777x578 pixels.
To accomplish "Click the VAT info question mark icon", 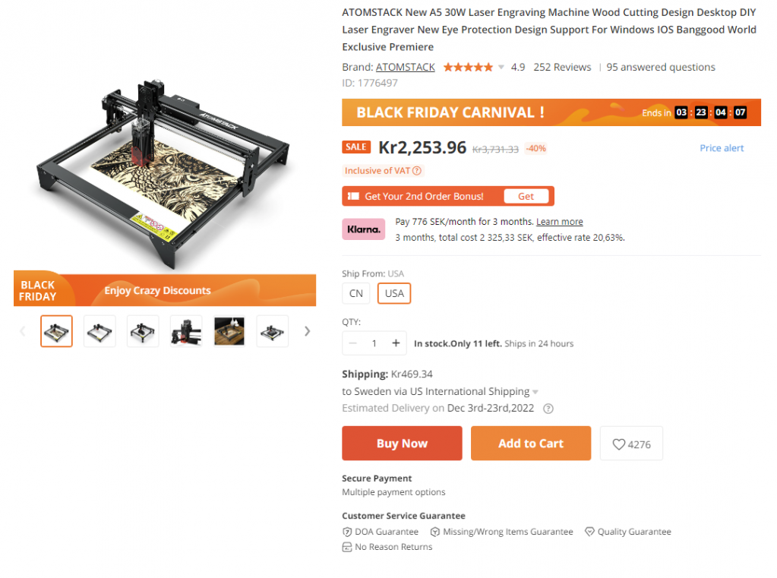I will (417, 171).
